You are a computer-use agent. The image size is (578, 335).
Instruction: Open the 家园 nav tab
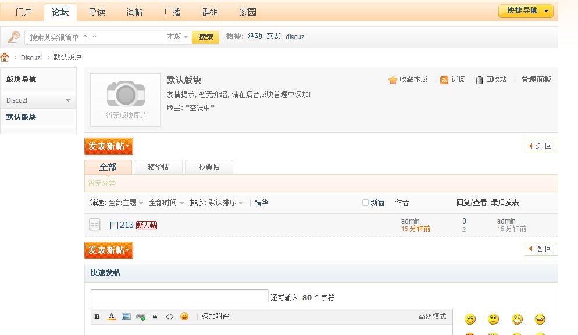pos(248,12)
